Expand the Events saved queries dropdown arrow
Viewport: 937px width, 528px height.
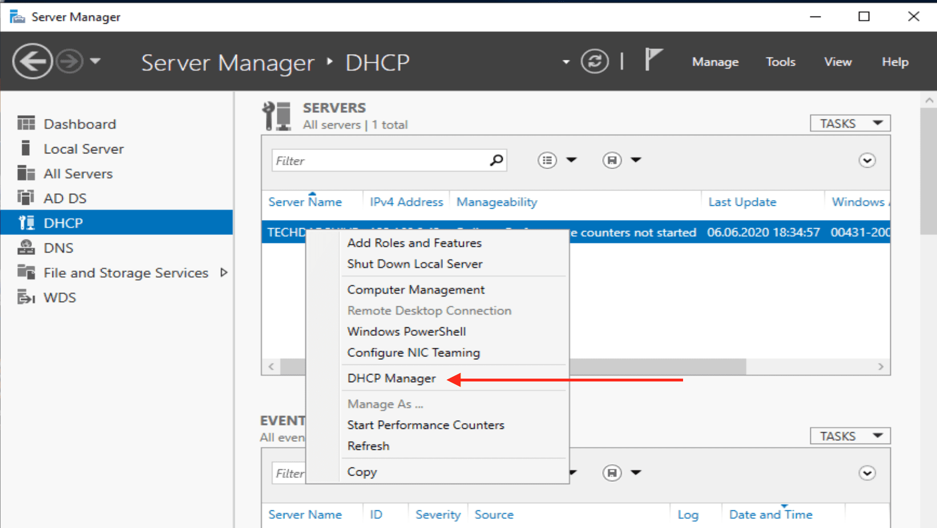(x=636, y=473)
